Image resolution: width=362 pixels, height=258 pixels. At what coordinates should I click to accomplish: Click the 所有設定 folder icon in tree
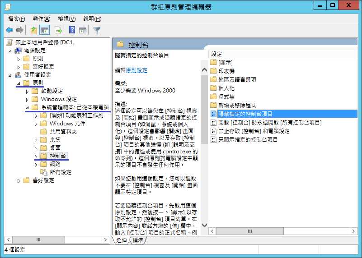(x=44, y=172)
